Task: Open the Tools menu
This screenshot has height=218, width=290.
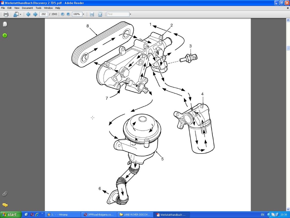Action: 39,8
